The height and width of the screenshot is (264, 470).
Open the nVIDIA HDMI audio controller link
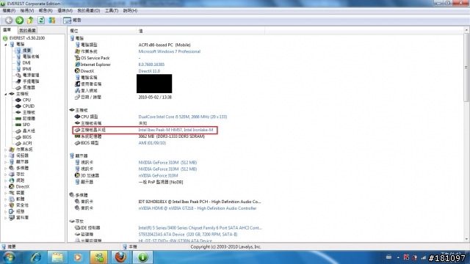click(198, 208)
